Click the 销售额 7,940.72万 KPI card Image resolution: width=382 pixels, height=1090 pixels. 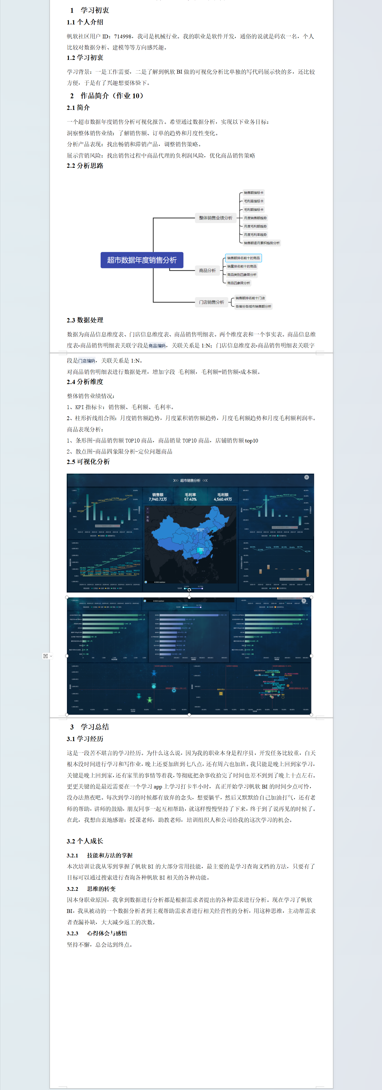click(157, 497)
